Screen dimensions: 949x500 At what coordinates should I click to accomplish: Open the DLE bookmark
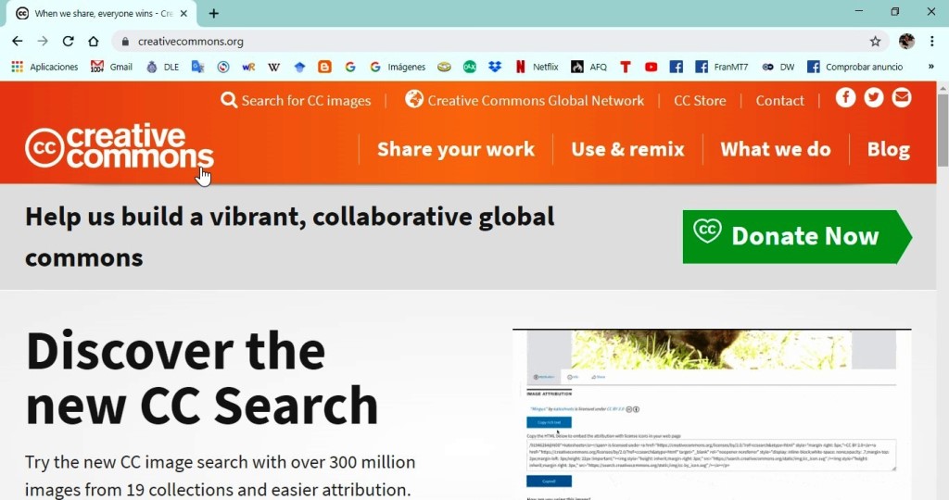click(163, 67)
